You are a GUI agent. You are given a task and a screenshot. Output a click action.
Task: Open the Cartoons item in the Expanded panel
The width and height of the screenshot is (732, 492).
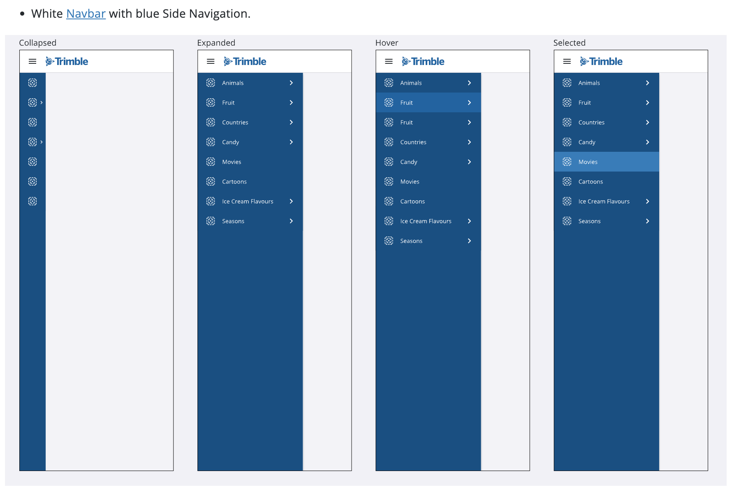(234, 182)
